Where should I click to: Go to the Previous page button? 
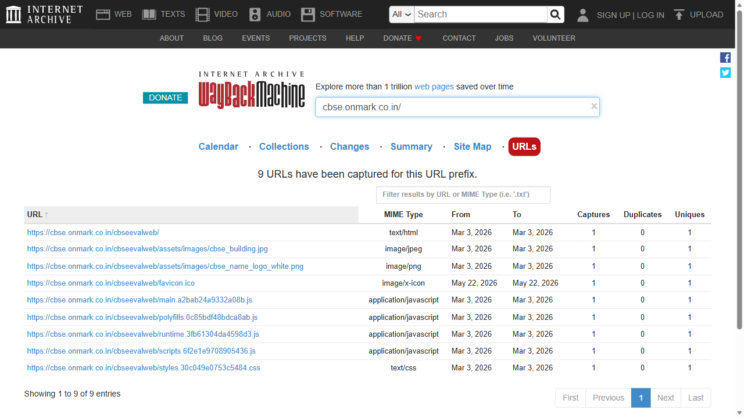tap(609, 398)
